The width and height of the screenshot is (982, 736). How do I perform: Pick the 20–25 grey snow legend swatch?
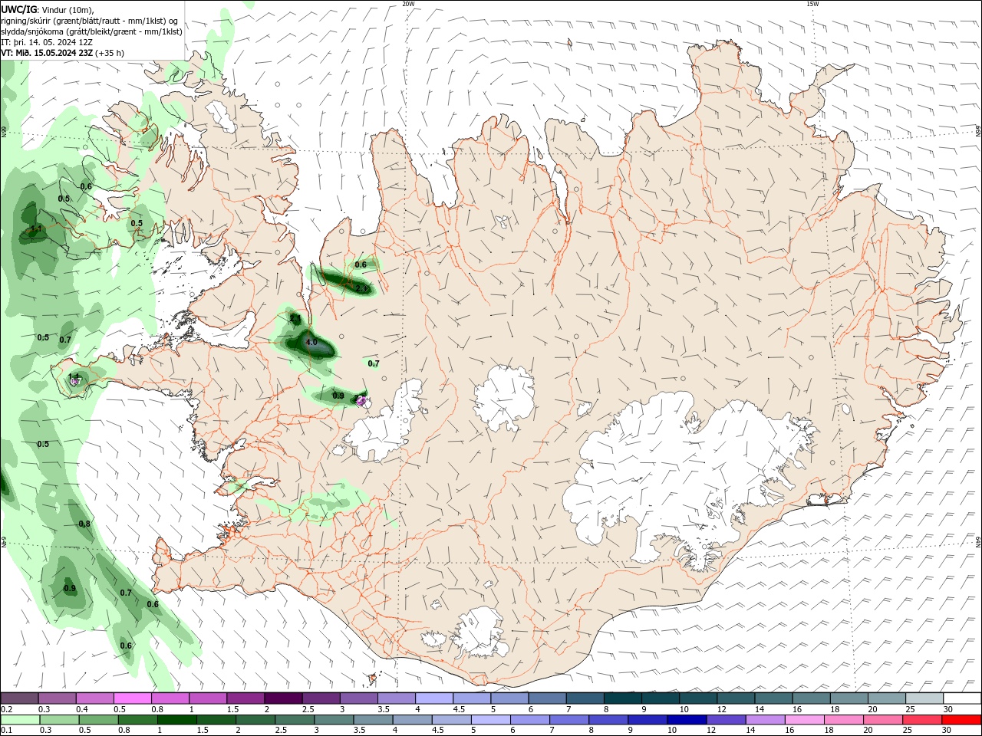[x=886, y=698]
